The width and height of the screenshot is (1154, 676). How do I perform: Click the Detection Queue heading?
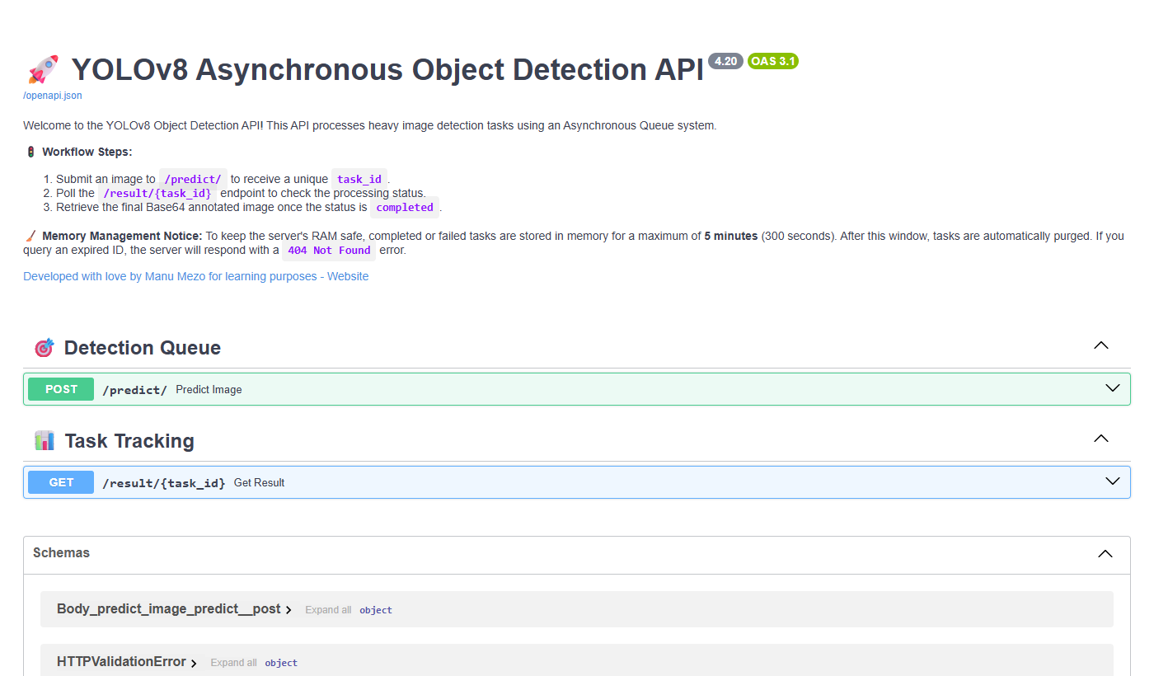coord(143,348)
